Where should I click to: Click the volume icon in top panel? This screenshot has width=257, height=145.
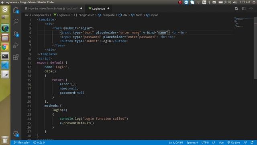(235, 2)
